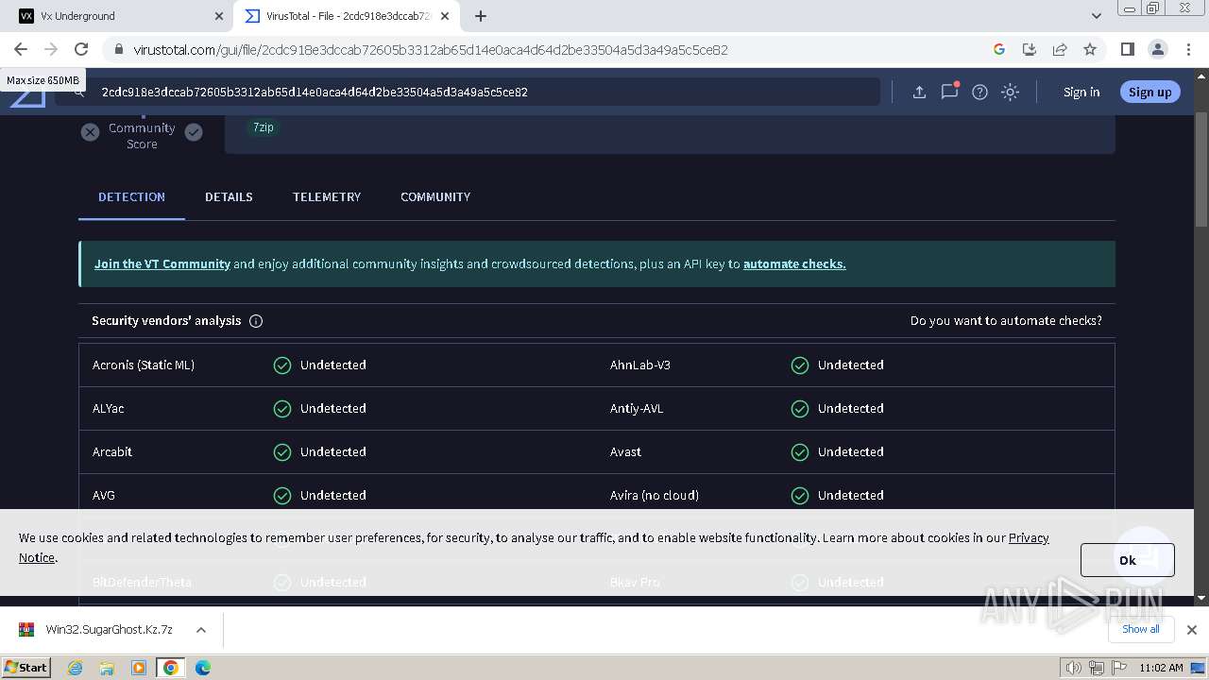This screenshot has height=680, width=1209.
Task: Toggle the light/dark theme icon
Action: 1010,92
